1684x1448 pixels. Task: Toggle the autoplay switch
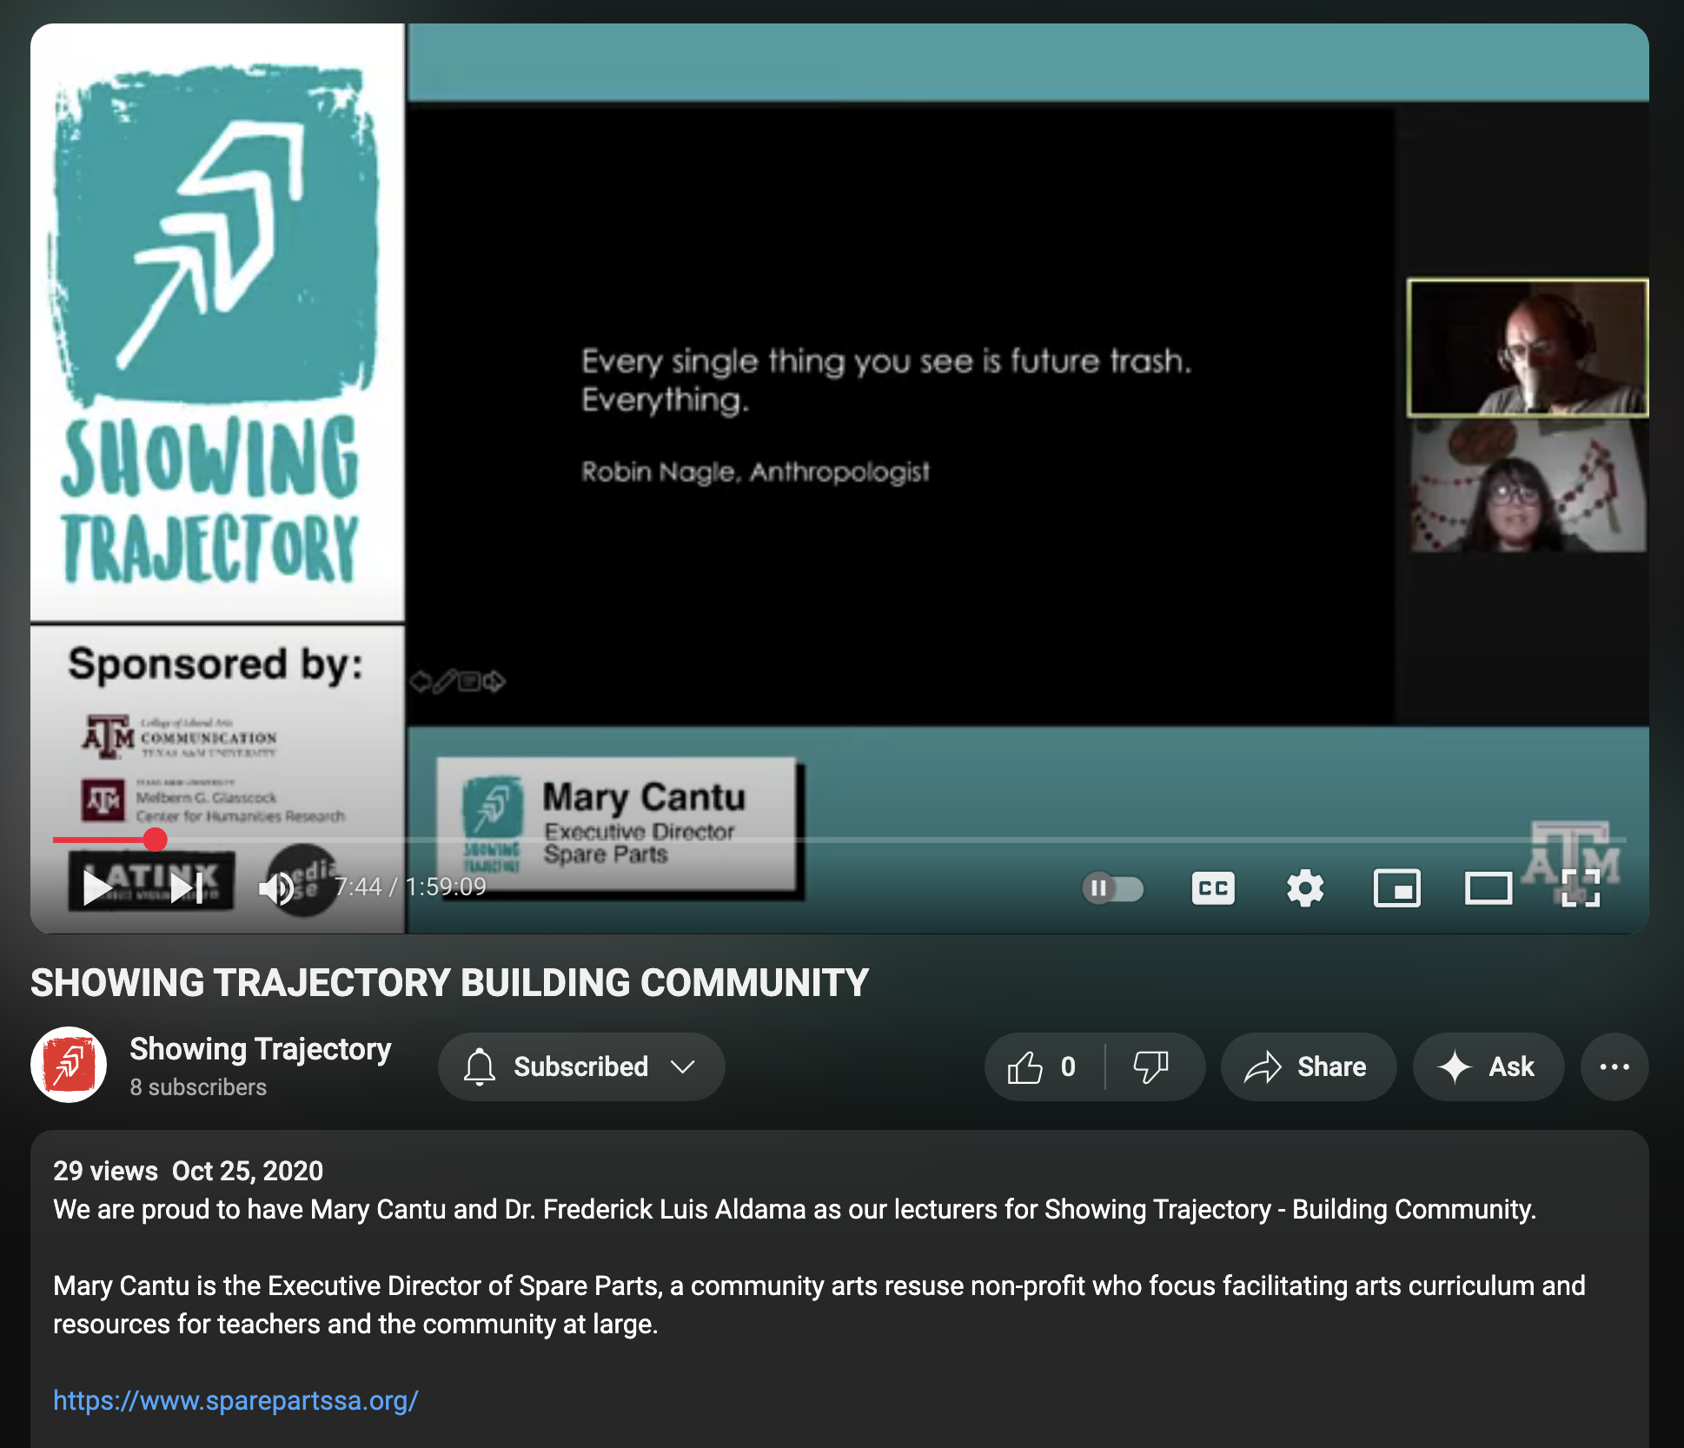(1113, 888)
